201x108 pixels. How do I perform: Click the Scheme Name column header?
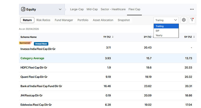(29, 37)
